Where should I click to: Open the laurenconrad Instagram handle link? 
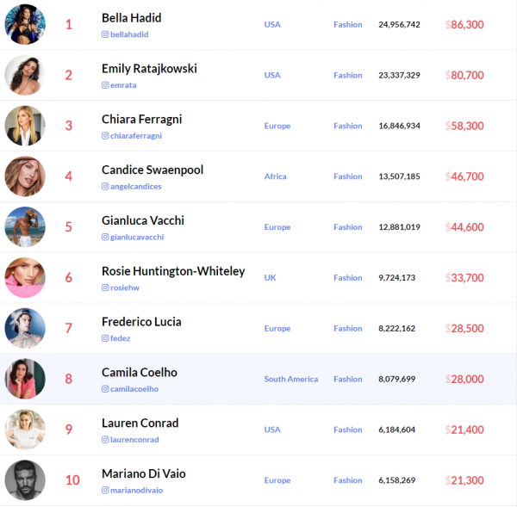pyautogui.click(x=135, y=440)
